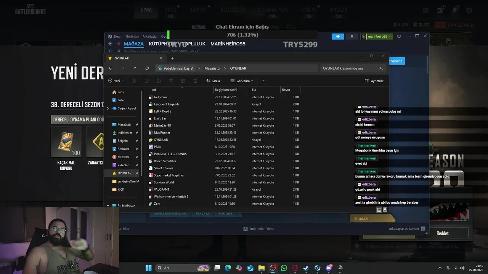This screenshot has width=488, height=274.
Task: Click the microphone tray icon
Action: click(x=448, y=268)
